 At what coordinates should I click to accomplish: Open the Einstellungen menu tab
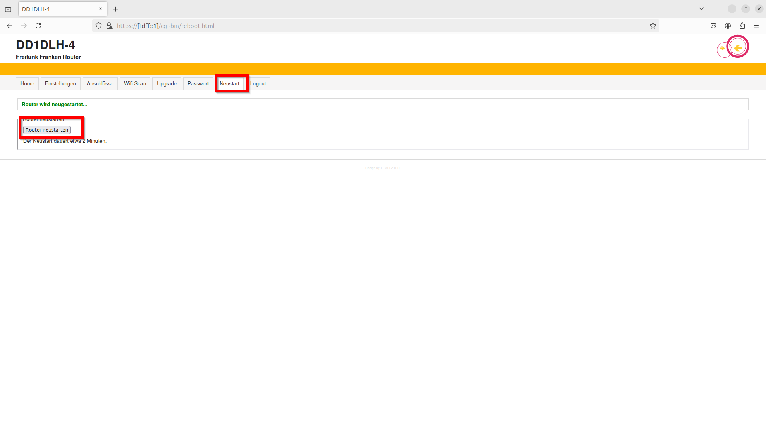(60, 83)
